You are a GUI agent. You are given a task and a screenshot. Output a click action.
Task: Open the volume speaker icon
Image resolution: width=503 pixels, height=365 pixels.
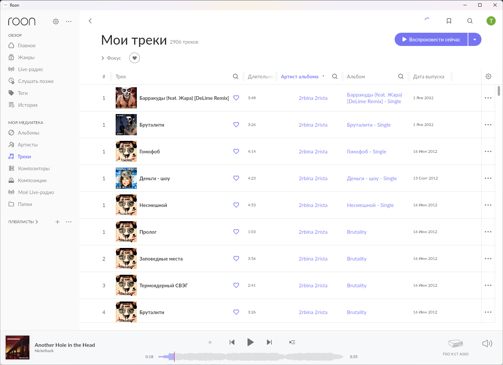coord(487,344)
